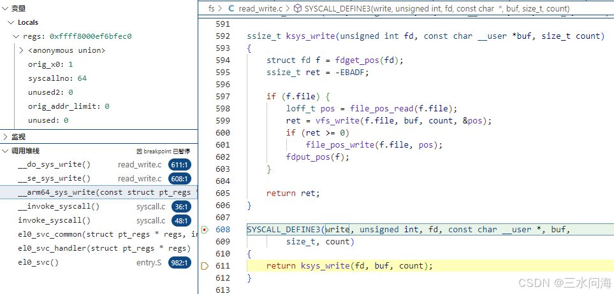Screen dimensions: 614x294
Task: Click ksys_write call on line 611
Action: tap(325, 266)
